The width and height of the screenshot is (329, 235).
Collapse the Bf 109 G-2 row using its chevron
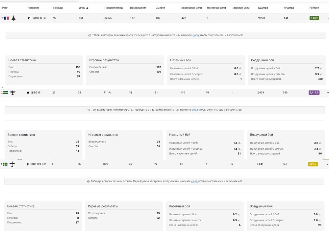click(327, 164)
